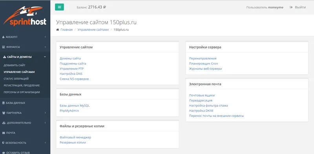This screenshot has width=314, height=154.
Task: Open Статус операций sidebar item
Action: coord(16,79)
